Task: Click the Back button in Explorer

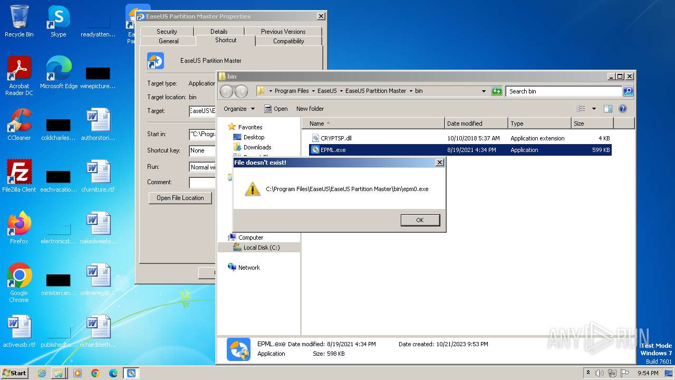Action: point(226,91)
